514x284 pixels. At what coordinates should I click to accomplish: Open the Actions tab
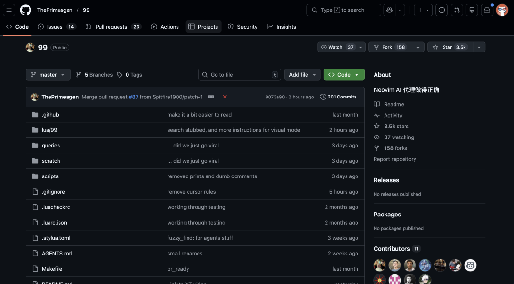(165, 27)
